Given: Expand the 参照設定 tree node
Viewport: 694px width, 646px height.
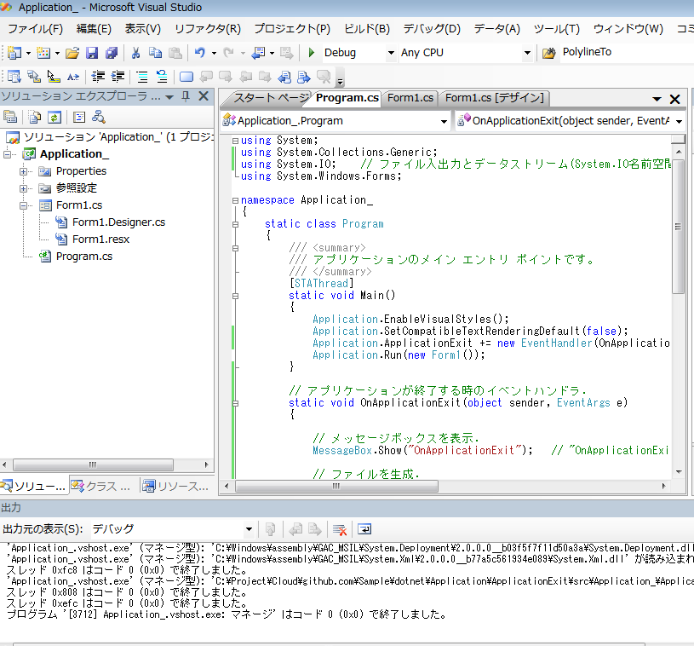Looking at the screenshot, I should [x=23, y=188].
